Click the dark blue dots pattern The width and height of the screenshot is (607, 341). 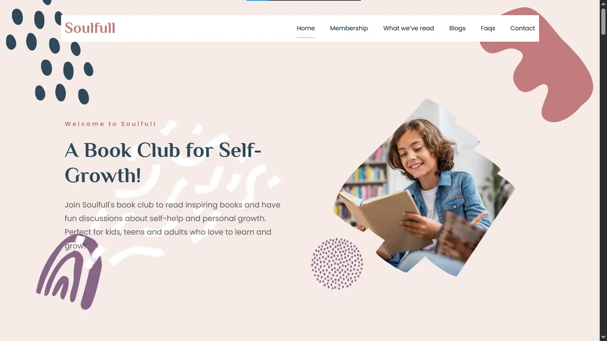pos(49,52)
